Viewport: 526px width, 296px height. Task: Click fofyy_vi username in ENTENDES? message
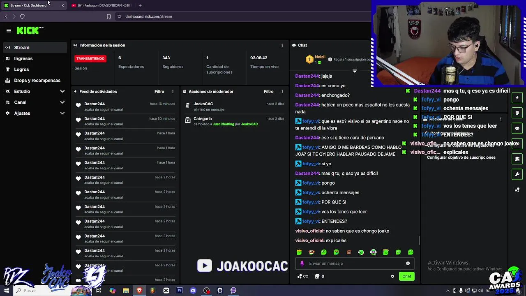pos(311,222)
